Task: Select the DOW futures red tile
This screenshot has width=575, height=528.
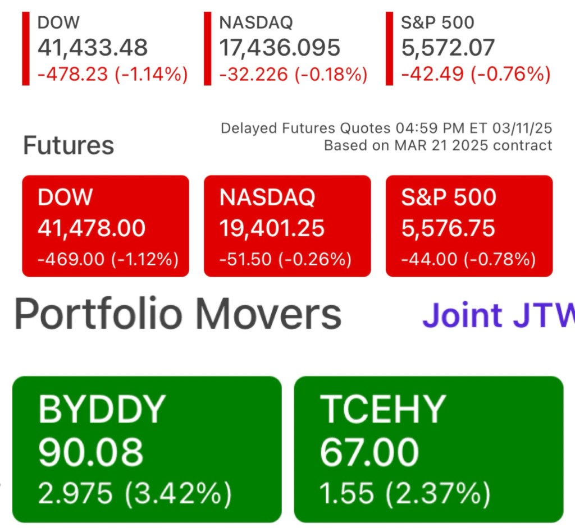Action: pos(106,226)
